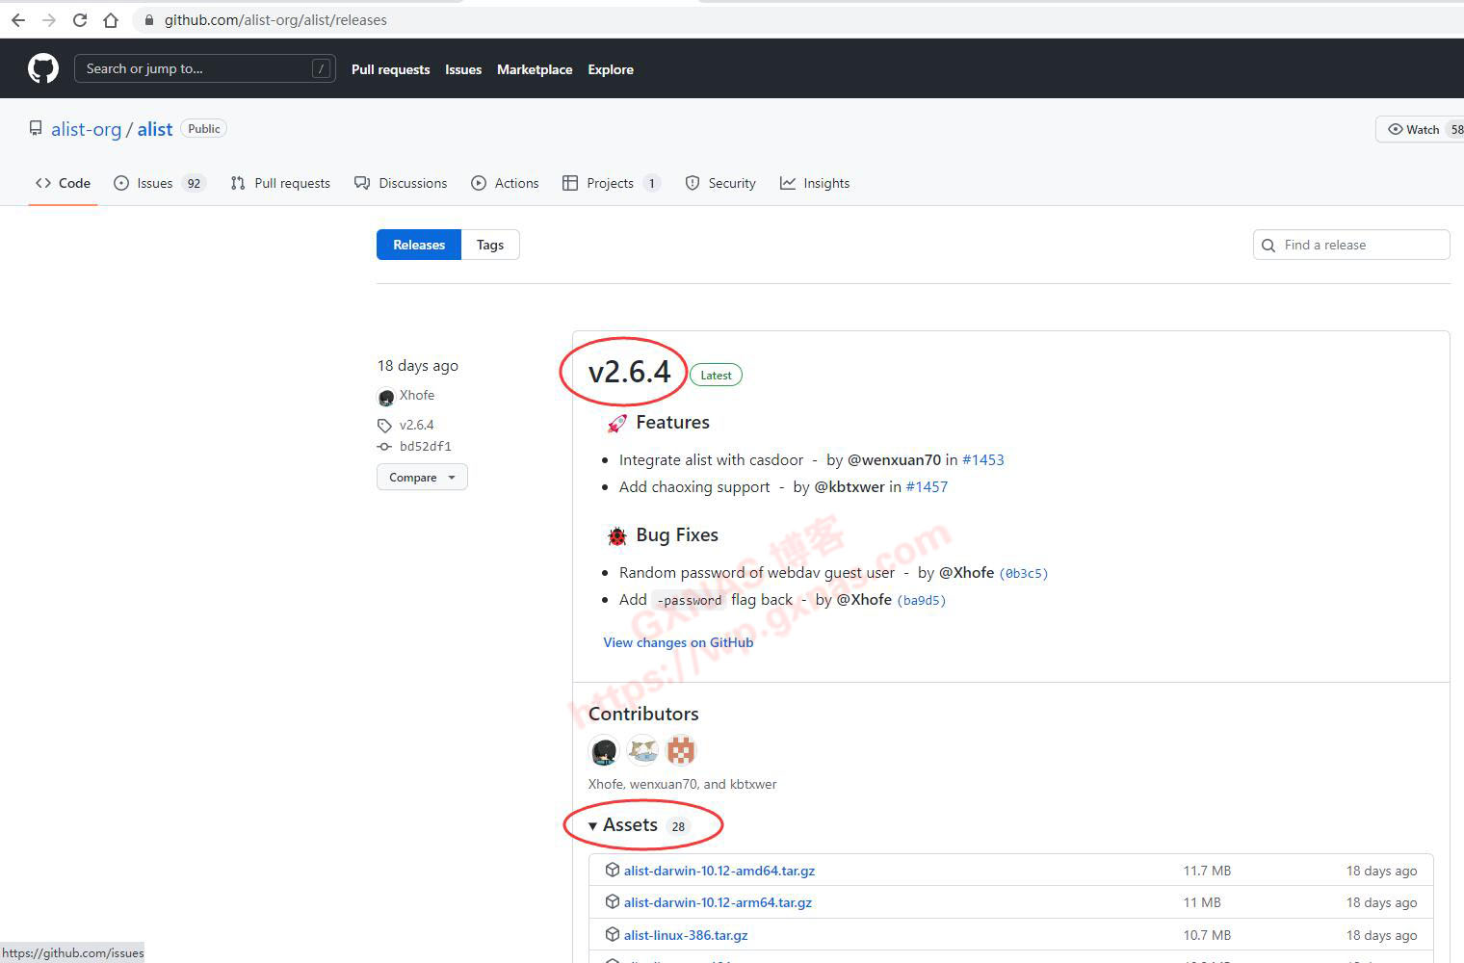The image size is (1464, 963).
Task: Navigate back with browser back arrow
Action: 18,19
